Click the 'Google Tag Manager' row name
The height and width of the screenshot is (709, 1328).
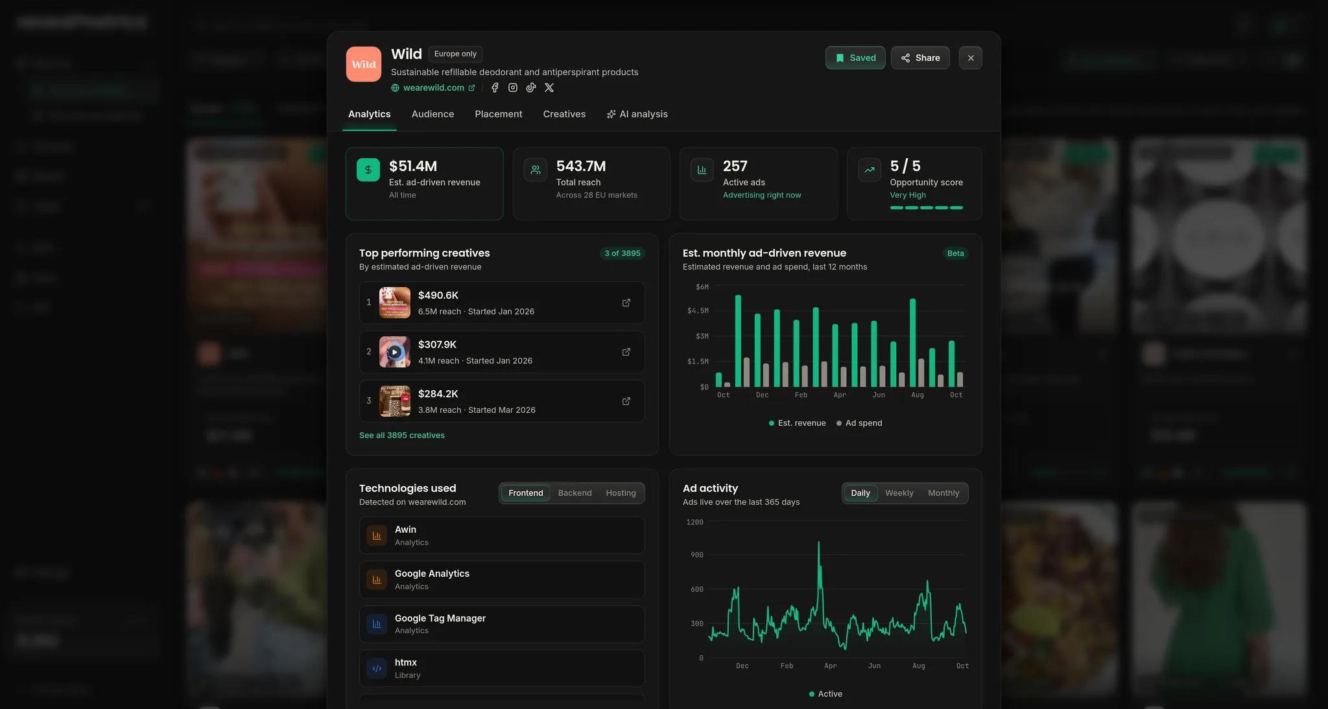pyautogui.click(x=440, y=618)
